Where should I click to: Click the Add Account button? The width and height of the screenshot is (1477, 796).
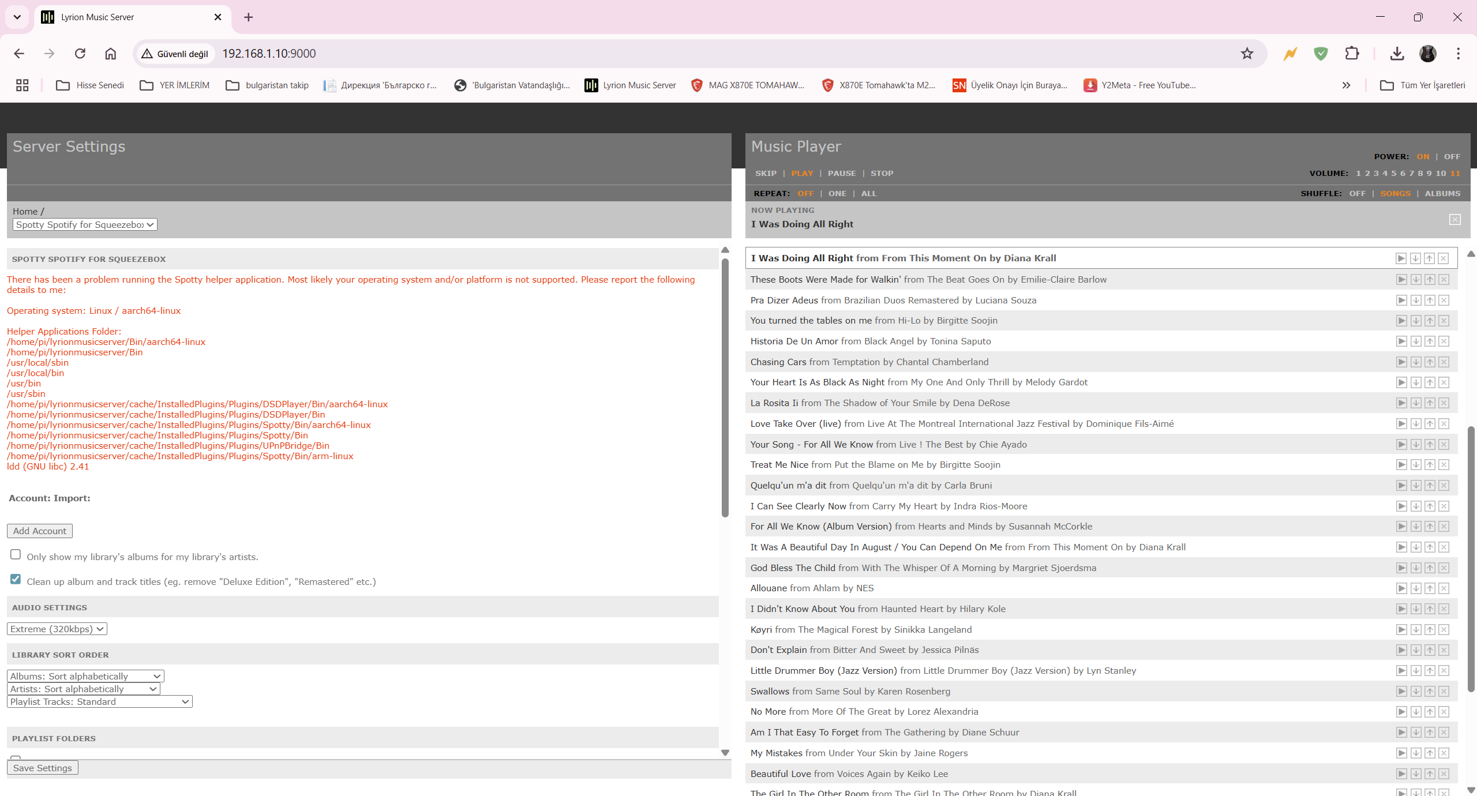[40, 531]
